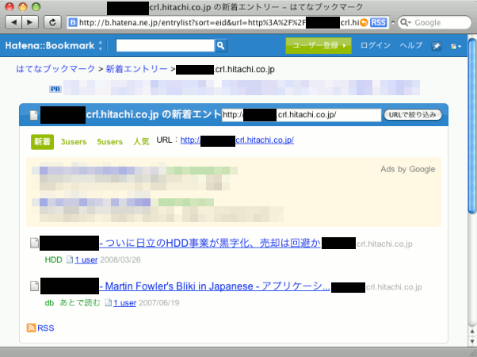Click the blue vertical scrollbar thumb

(472, 126)
